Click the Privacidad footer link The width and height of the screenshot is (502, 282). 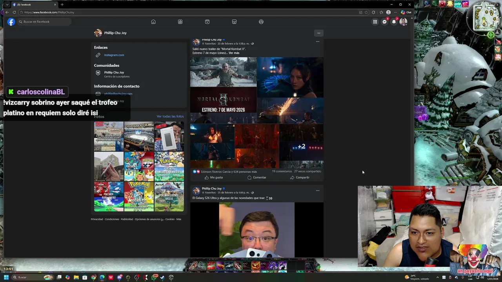[97, 219]
